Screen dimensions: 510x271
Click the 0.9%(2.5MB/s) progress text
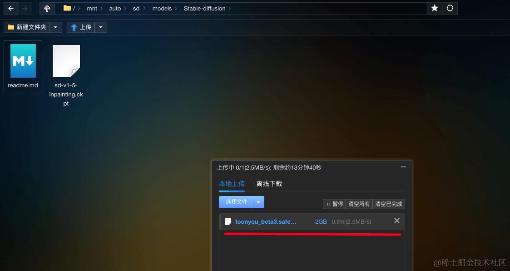pos(351,222)
